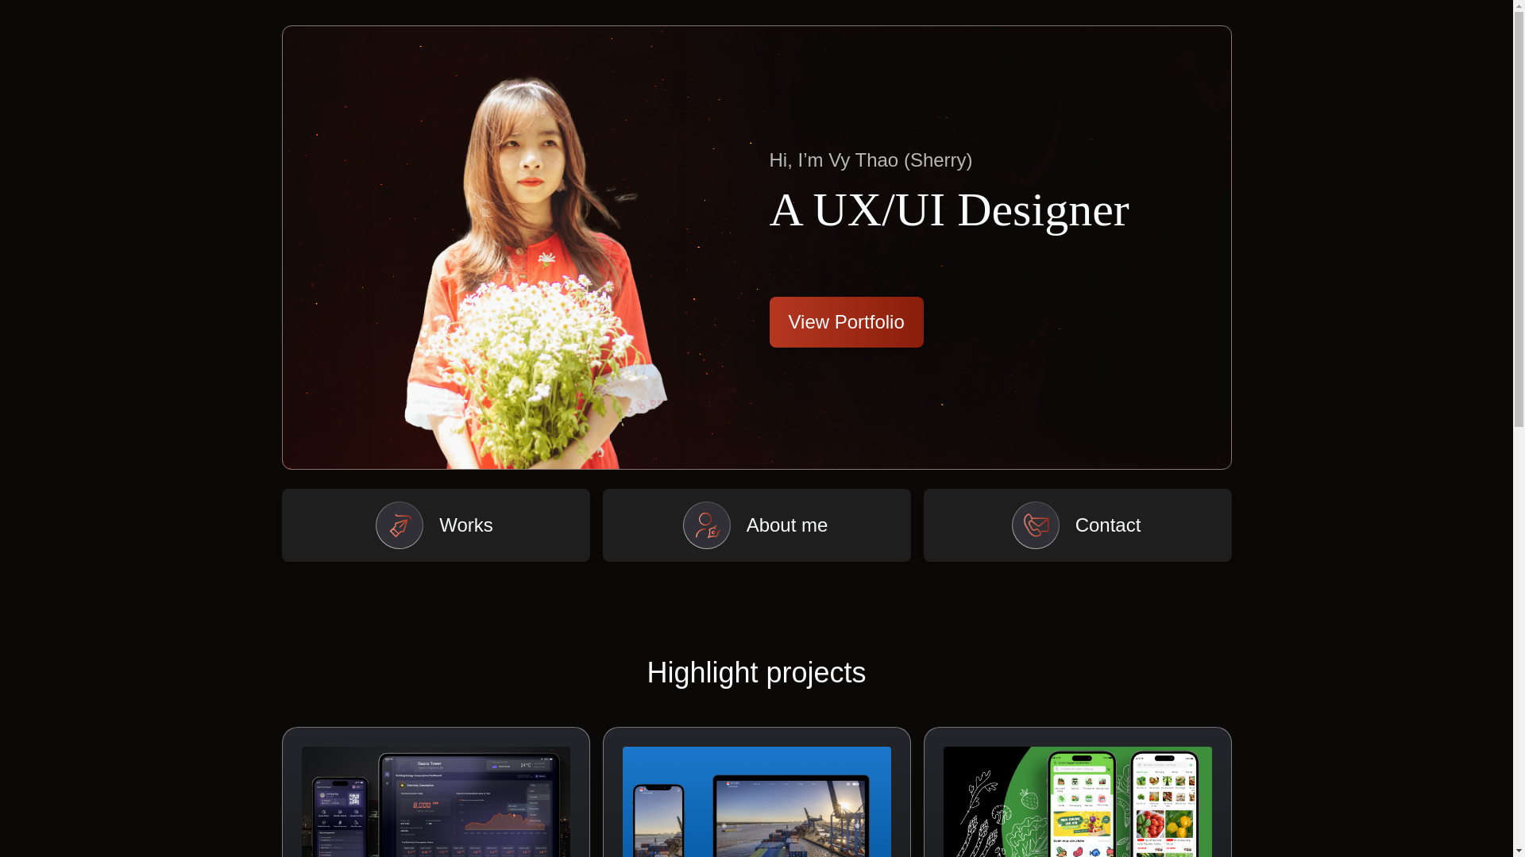The image size is (1525, 857).
Task: Click the 'Hi, I'm Vy Thao (Sherry)' greeting
Action: [x=870, y=160]
